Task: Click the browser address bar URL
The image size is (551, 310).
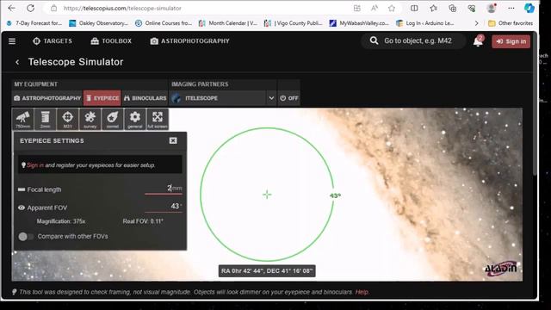Action: [122, 8]
